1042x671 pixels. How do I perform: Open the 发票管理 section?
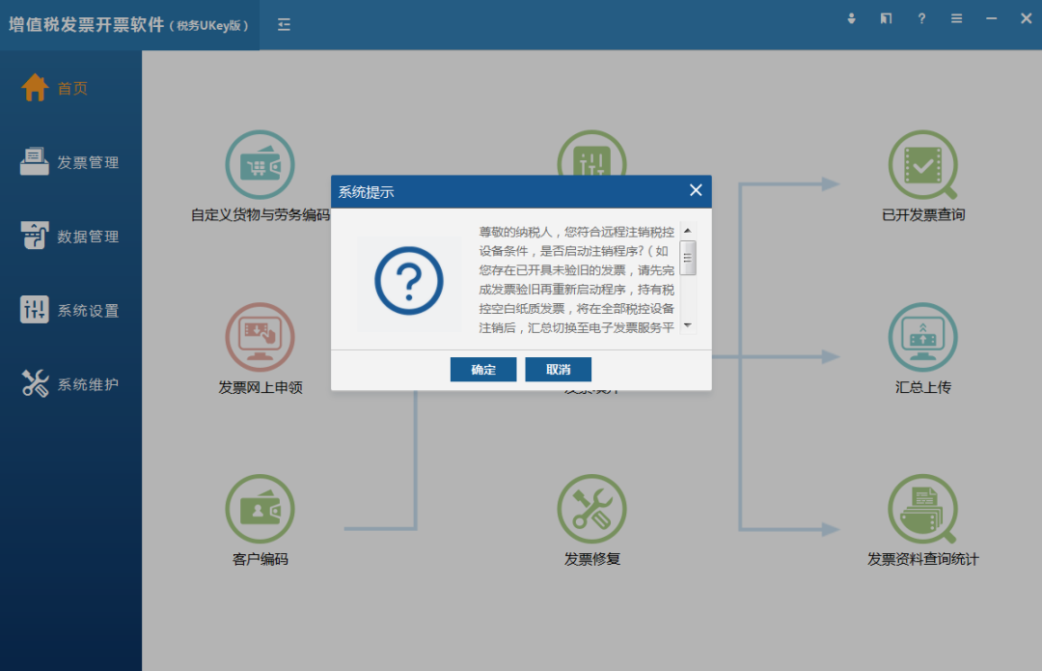[x=68, y=162]
